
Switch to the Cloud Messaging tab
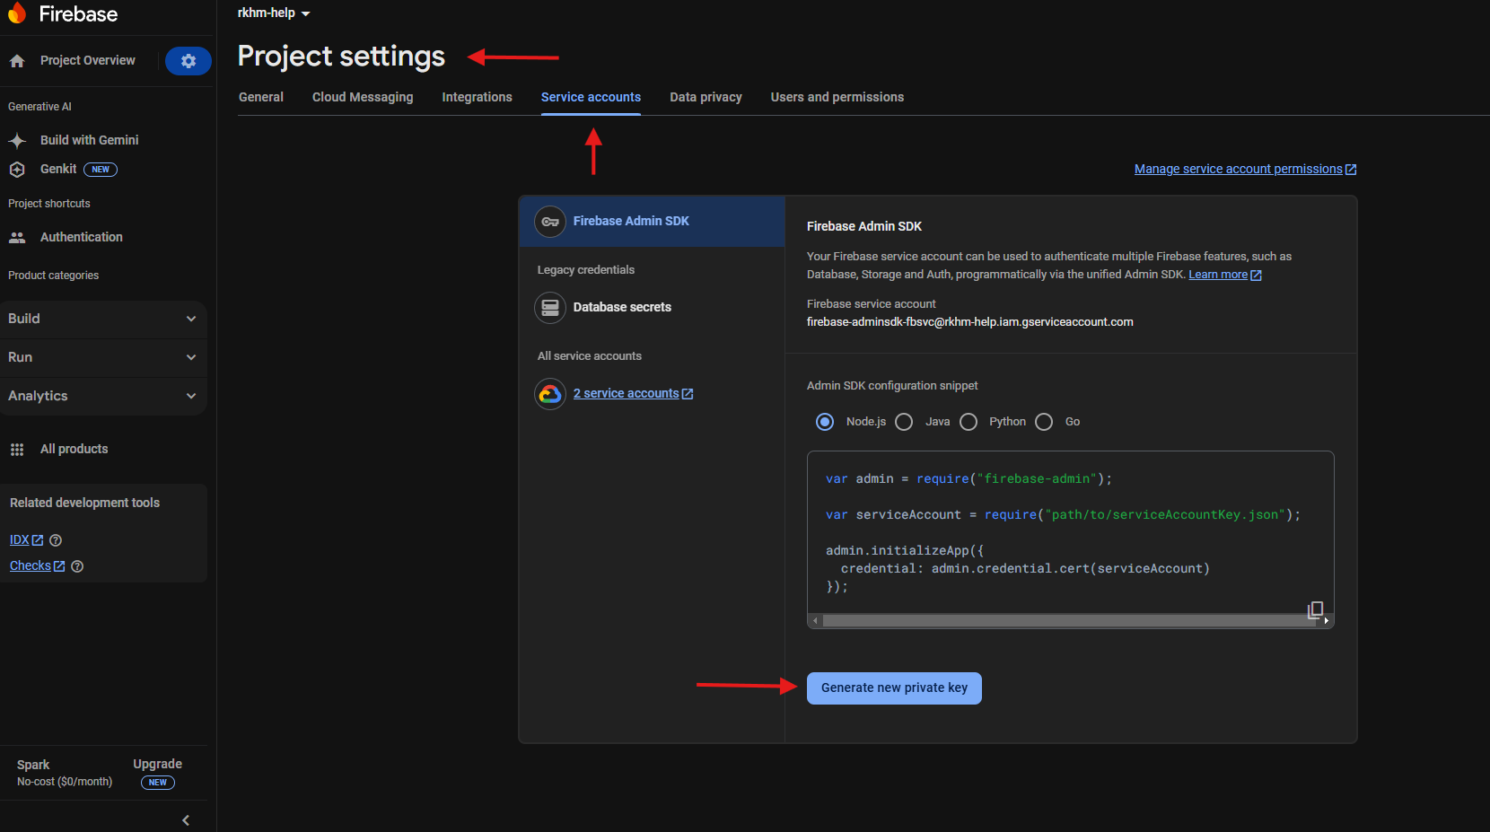tap(363, 97)
